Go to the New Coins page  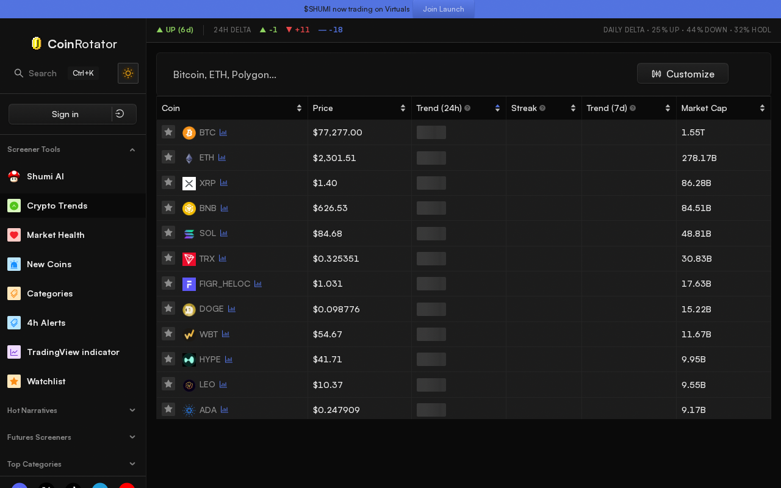pos(49,264)
